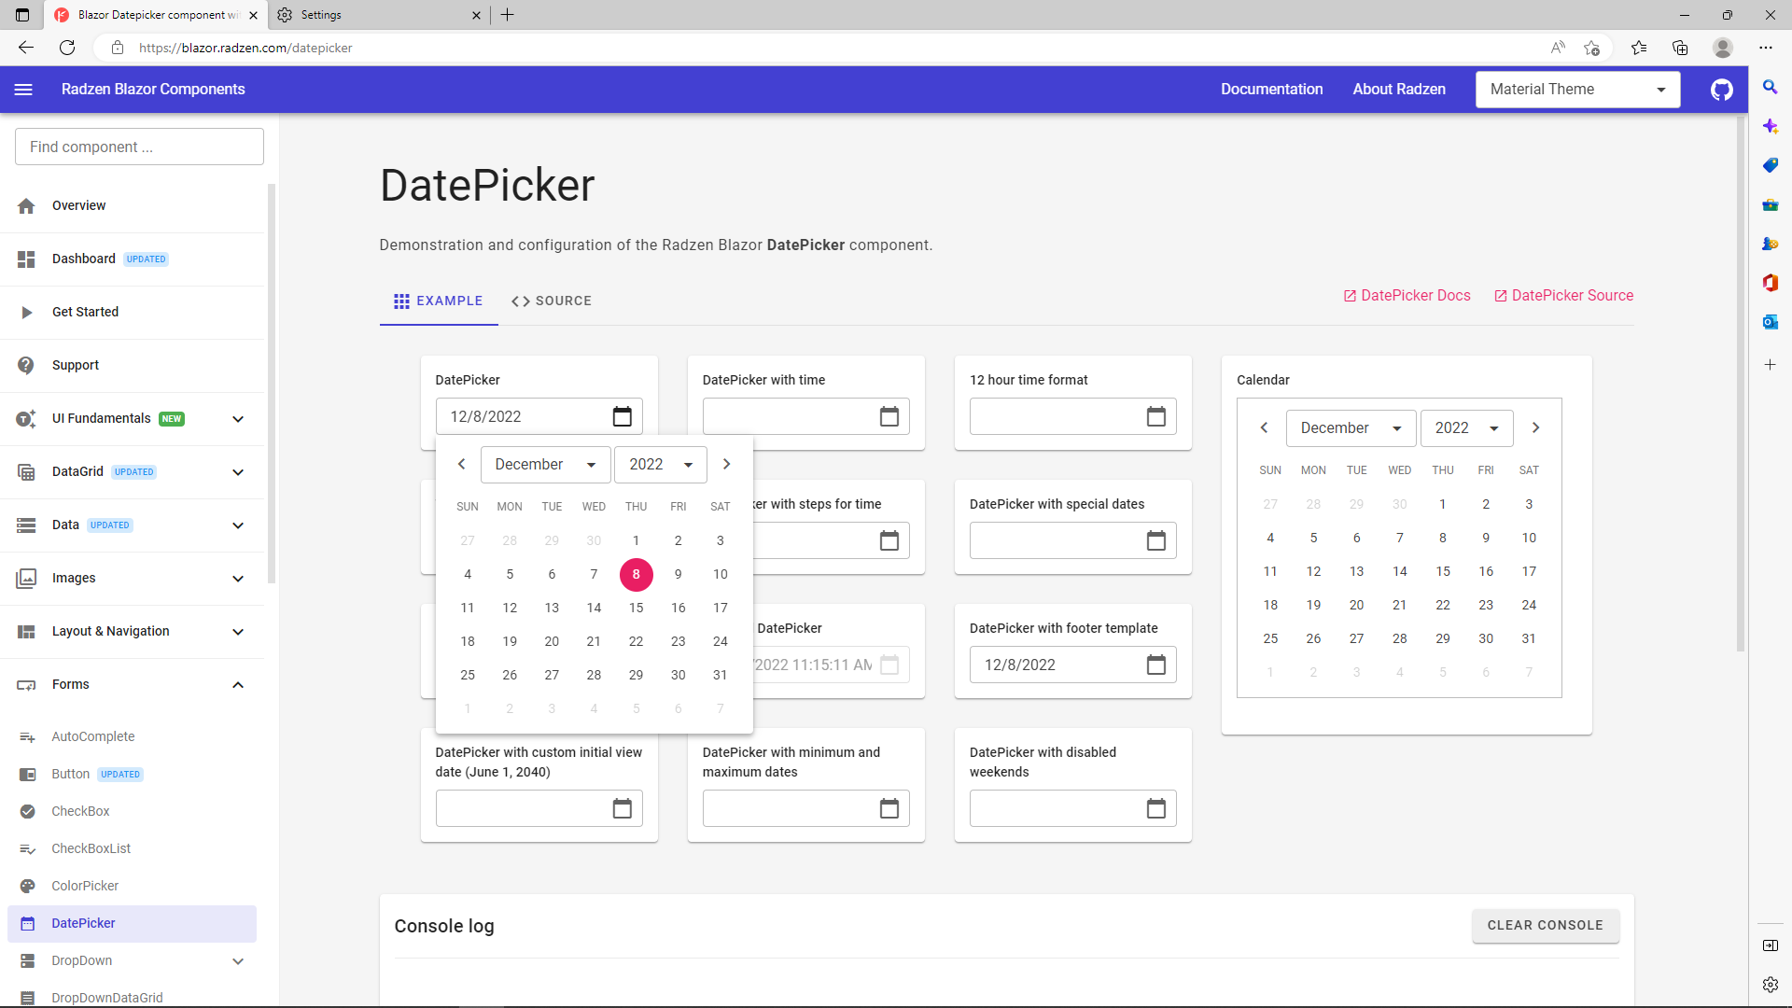Go to next month in popup calendar
1792x1008 pixels.
(x=726, y=464)
